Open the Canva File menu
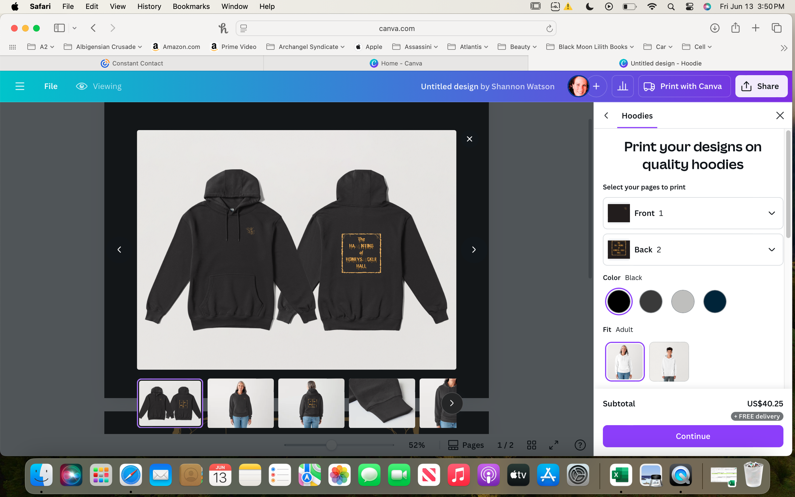 (51, 86)
